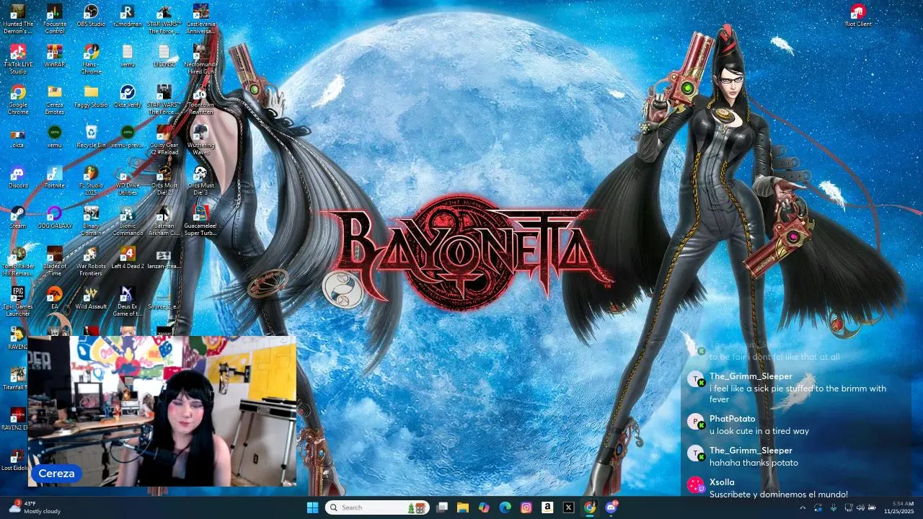Launch Toontown Rewritten
The image size is (923, 519).
click(x=200, y=100)
